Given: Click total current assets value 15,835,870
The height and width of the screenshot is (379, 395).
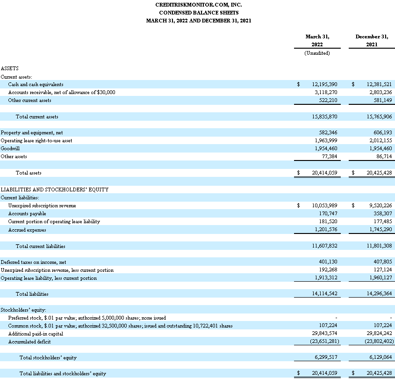Looking at the screenshot, I should click(324, 117).
